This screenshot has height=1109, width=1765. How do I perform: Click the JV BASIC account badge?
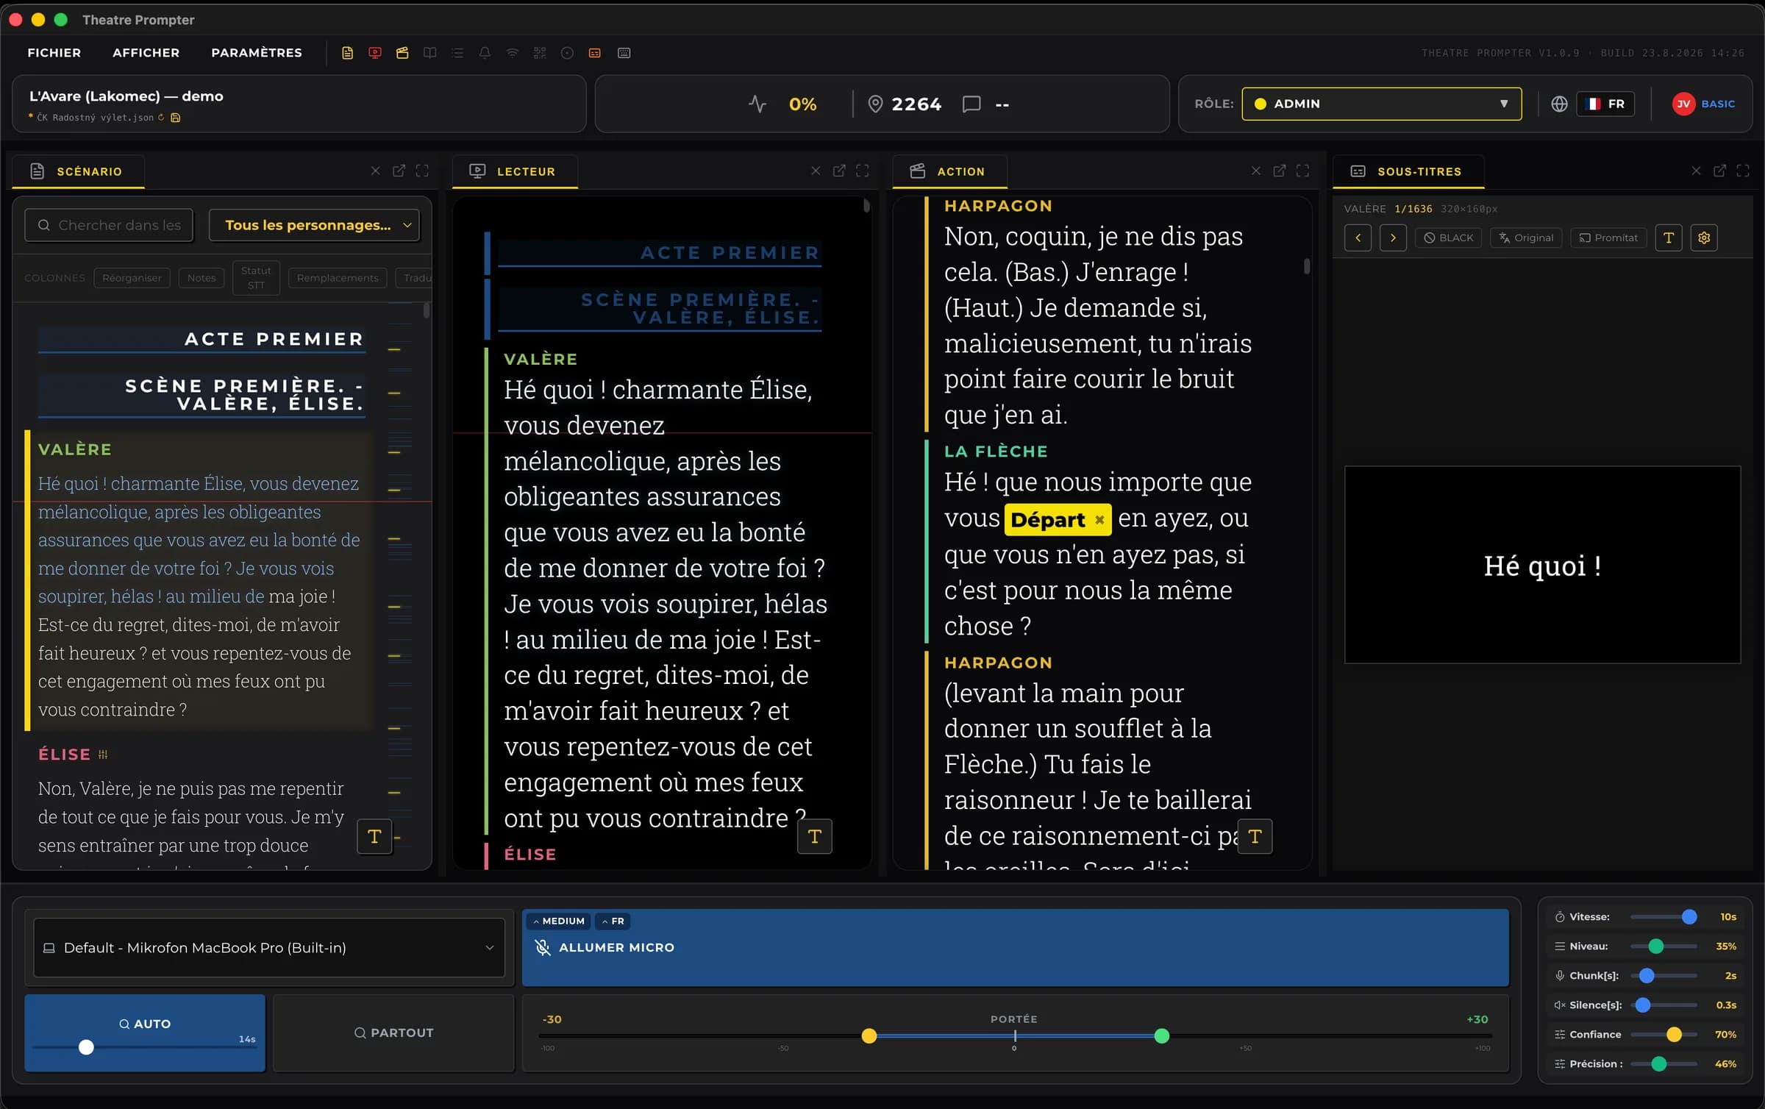(1704, 104)
